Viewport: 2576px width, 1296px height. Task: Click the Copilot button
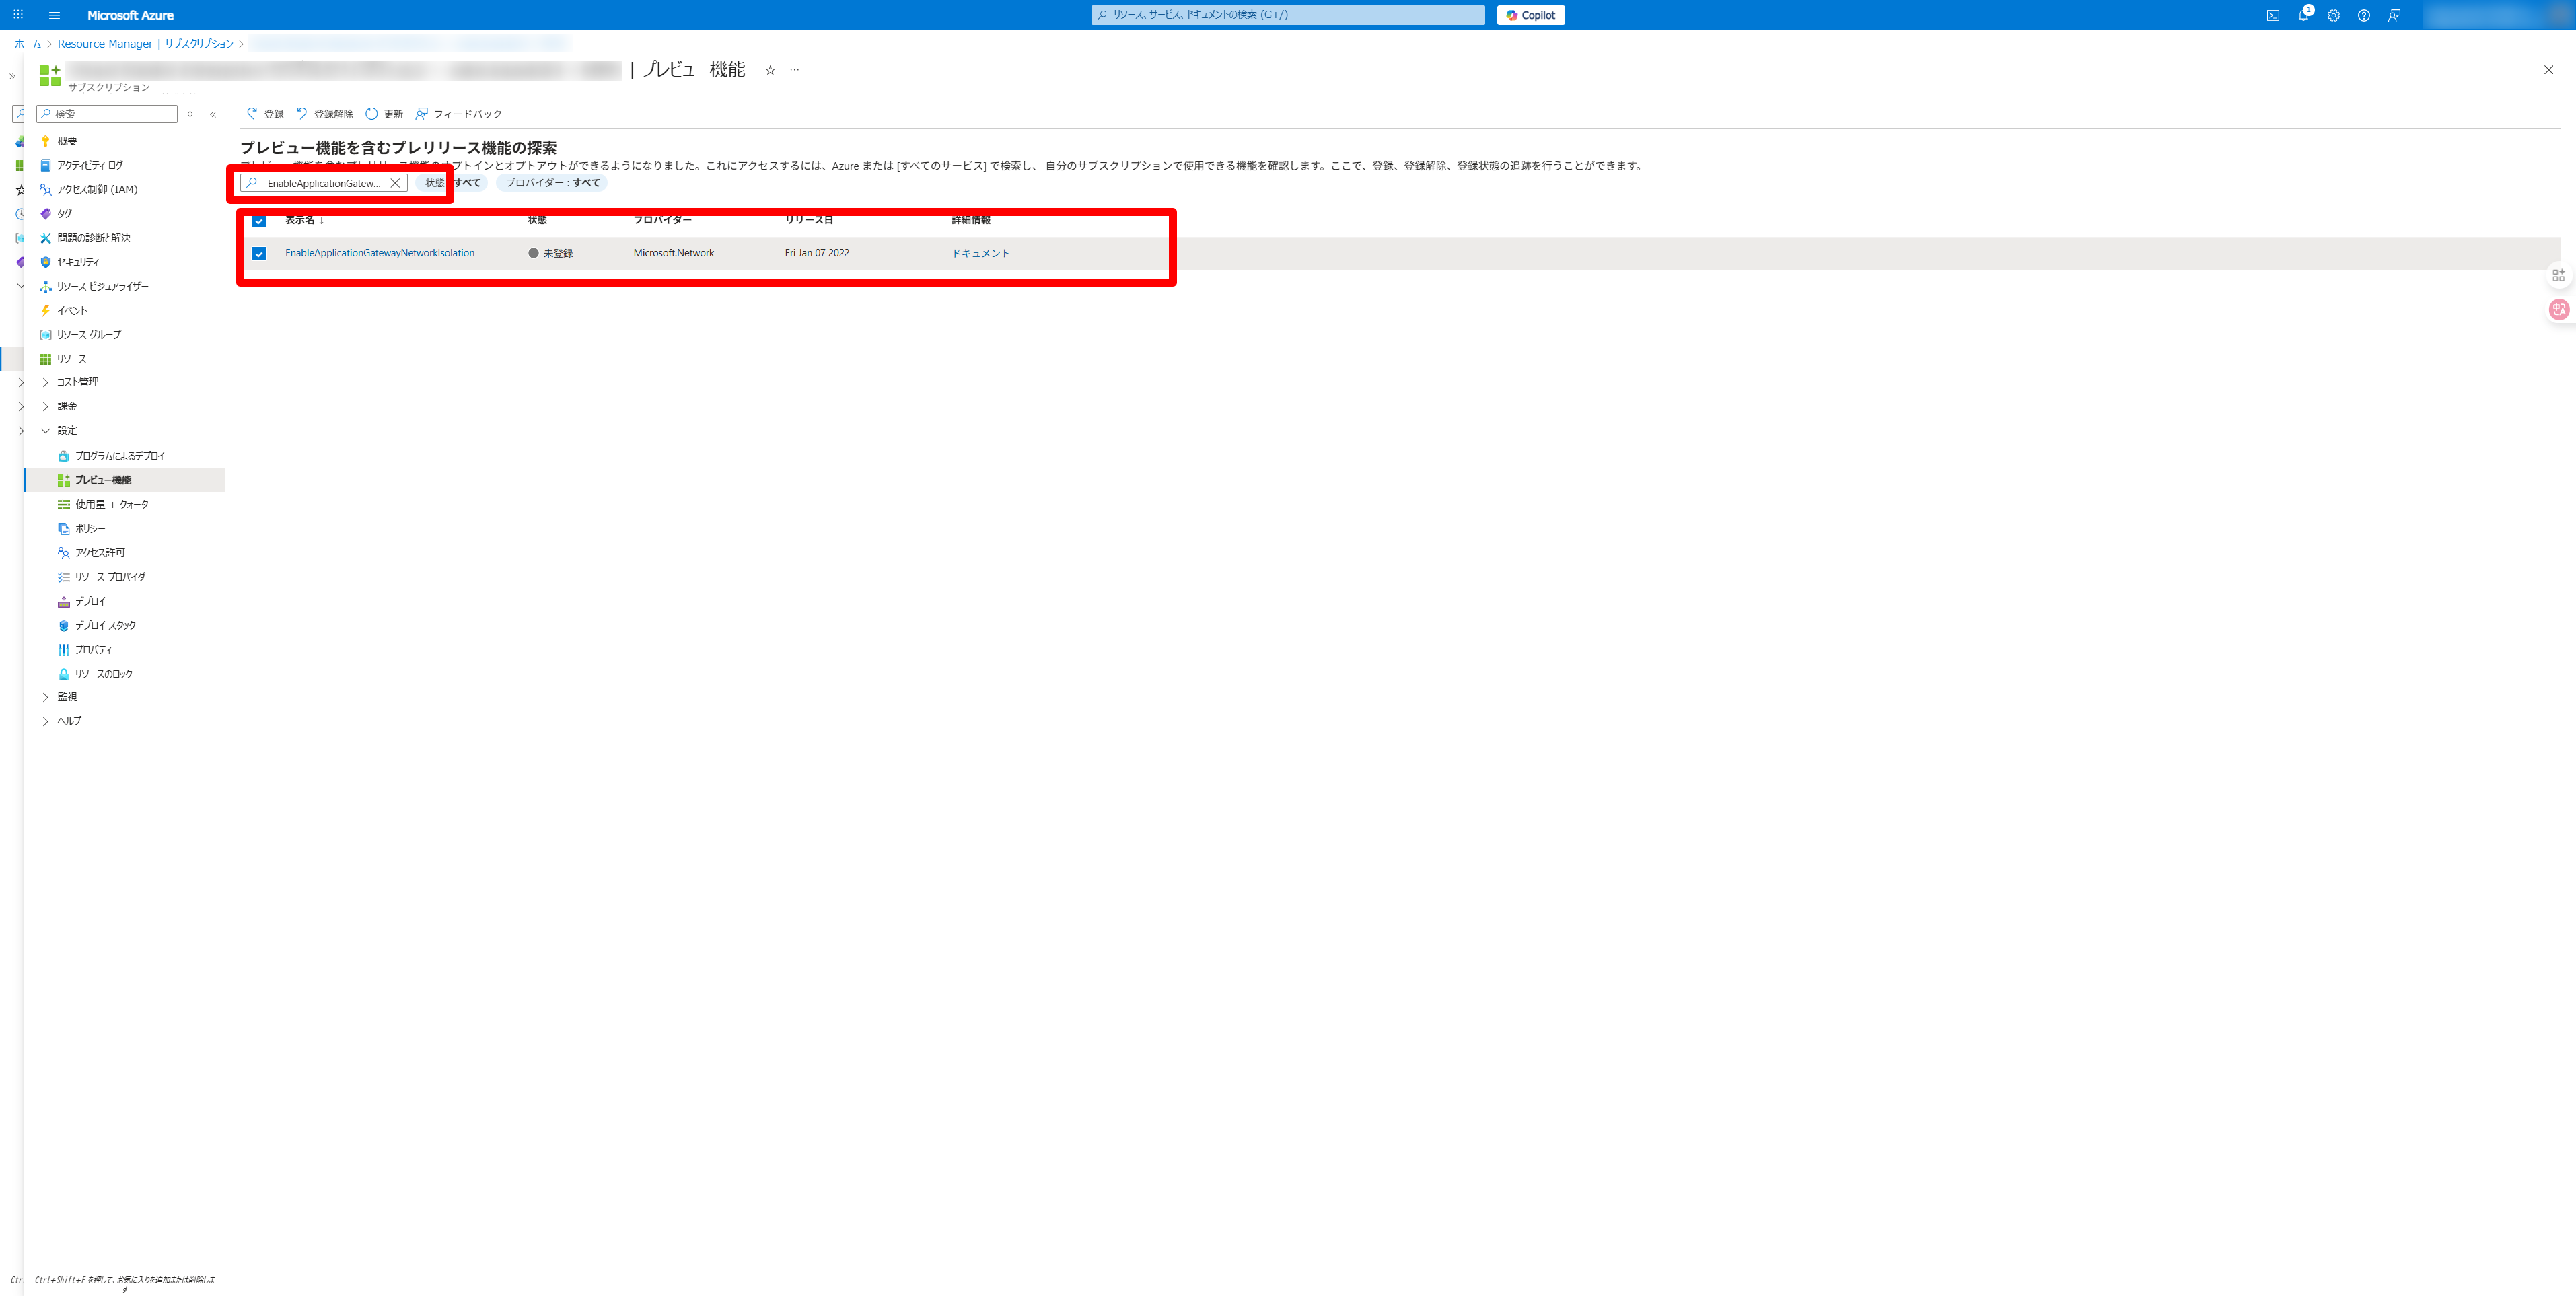tap(1530, 15)
